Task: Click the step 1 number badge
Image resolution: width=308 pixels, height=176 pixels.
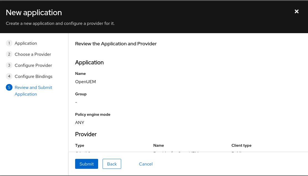Action: coord(9,43)
